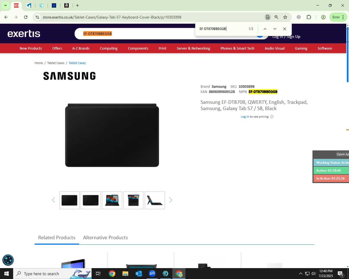The image size is (349, 279).
Task: Click the SKU number 10303898
Action: 246,87
